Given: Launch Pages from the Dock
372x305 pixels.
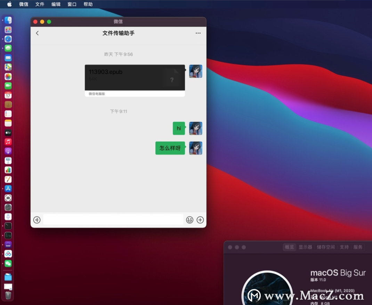Looking at the screenshot, I should pos(8,179).
